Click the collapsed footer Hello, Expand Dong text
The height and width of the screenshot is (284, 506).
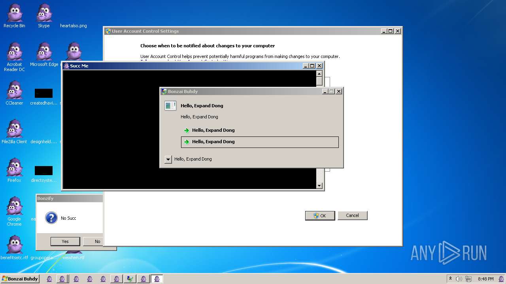193,159
